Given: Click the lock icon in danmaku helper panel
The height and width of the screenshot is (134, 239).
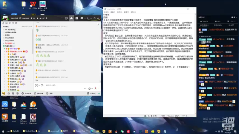Looking at the screenshot, I should 232,17.
